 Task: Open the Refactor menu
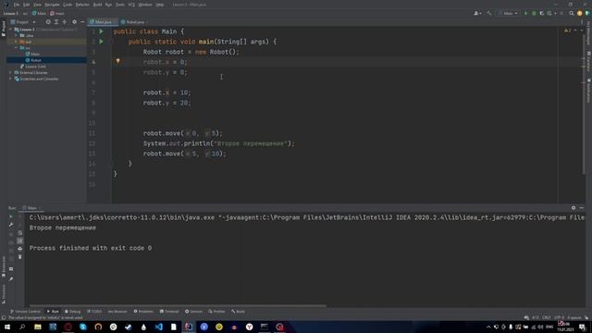pos(82,5)
